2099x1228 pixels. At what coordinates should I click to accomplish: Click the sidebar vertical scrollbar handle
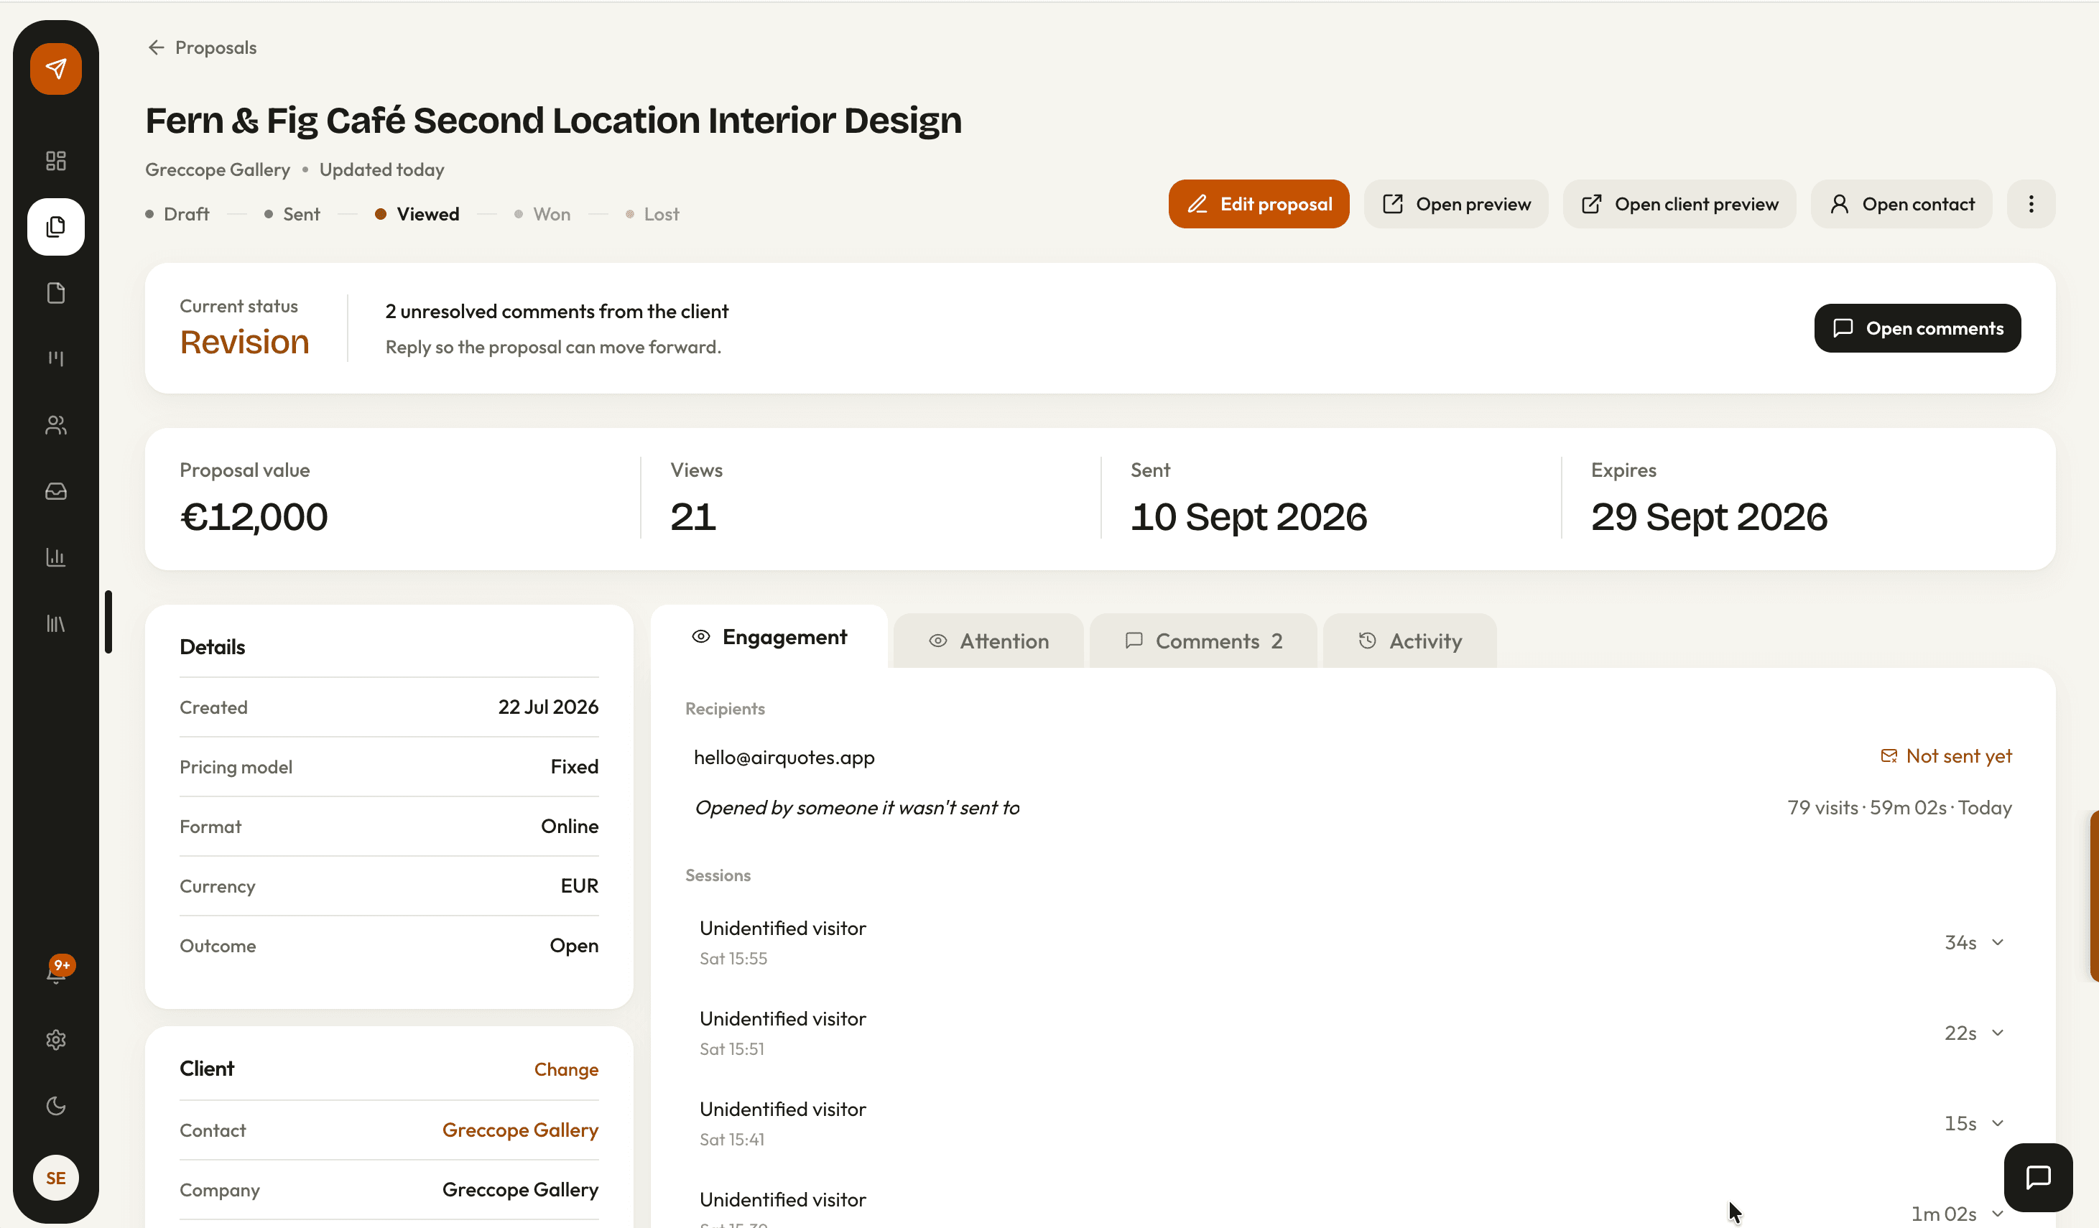click(108, 622)
